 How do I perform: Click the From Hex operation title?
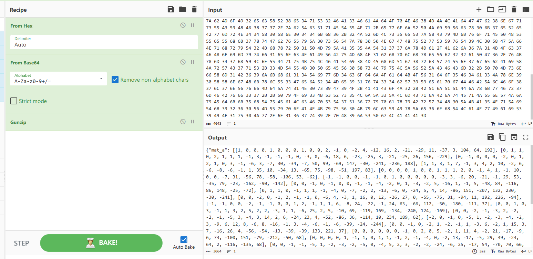(x=21, y=26)
